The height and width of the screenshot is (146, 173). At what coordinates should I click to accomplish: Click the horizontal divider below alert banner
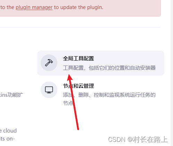(80, 27)
